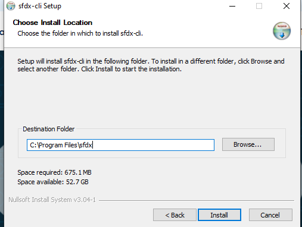
Task: Close the sfdx-cli Setup window
Action: (x=287, y=6)
